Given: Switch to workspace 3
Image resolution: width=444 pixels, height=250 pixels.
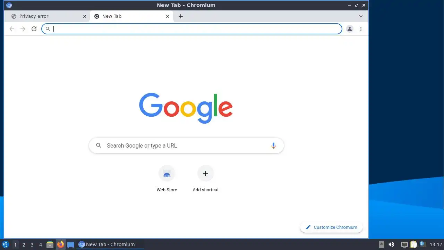Looking at the screenshot, I should 32,245.
